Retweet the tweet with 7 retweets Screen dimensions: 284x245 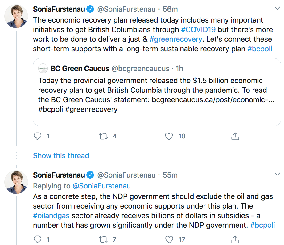103,239
